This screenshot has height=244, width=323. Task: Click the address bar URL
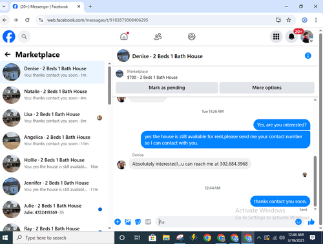(x=98, y=20)
